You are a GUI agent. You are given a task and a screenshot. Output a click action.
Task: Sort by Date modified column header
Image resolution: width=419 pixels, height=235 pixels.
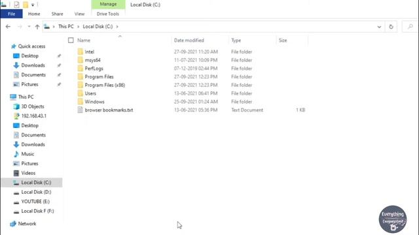tap(189, 40)
